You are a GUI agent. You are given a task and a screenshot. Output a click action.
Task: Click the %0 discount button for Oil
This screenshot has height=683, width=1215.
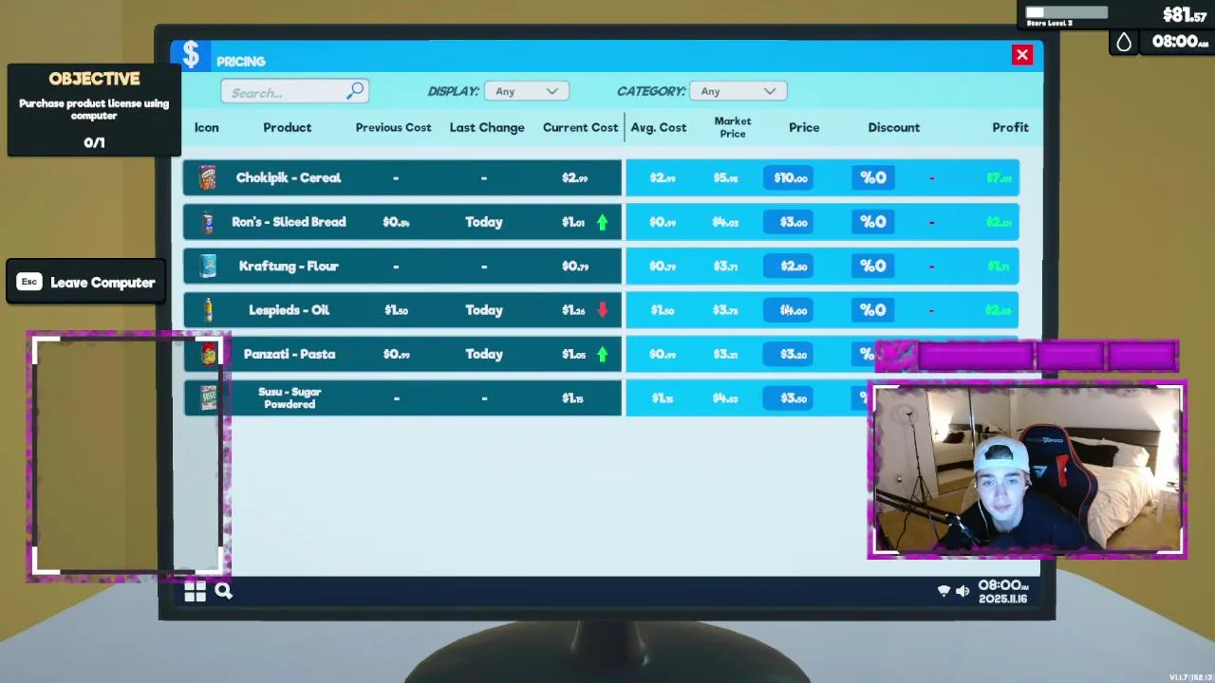(873, 310)
